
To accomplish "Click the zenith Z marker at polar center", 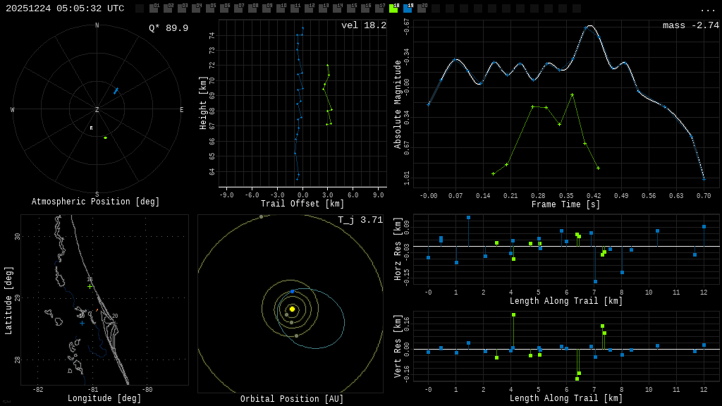I will [x=97, y=110].
